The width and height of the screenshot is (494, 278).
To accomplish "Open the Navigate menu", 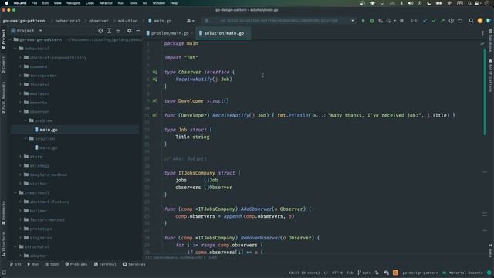I will click(73, 3).
